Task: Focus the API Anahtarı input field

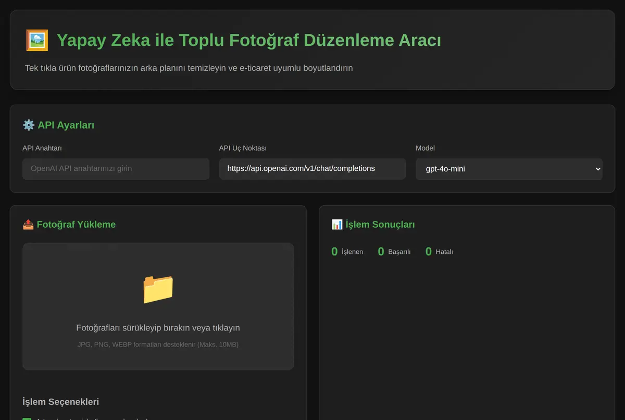Action: point(116,169)
